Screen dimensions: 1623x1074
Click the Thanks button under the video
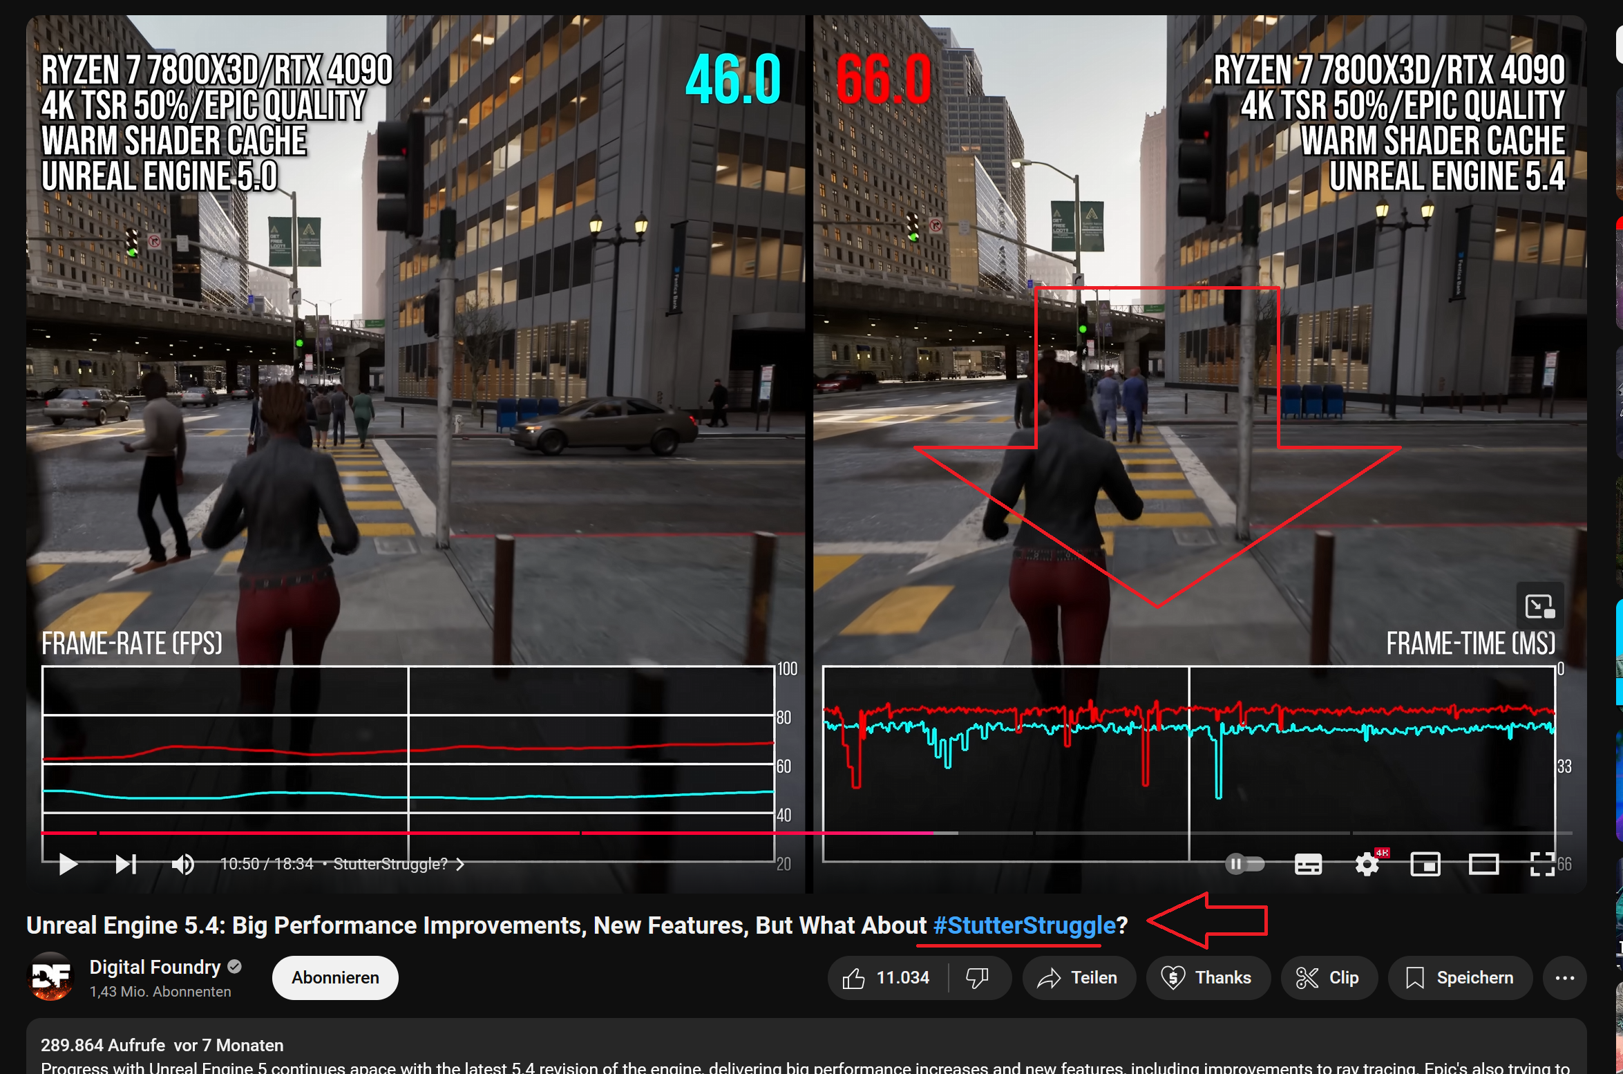(x=1208, y=977)
